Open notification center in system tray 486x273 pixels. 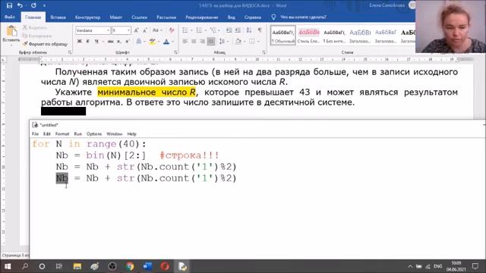475,266
